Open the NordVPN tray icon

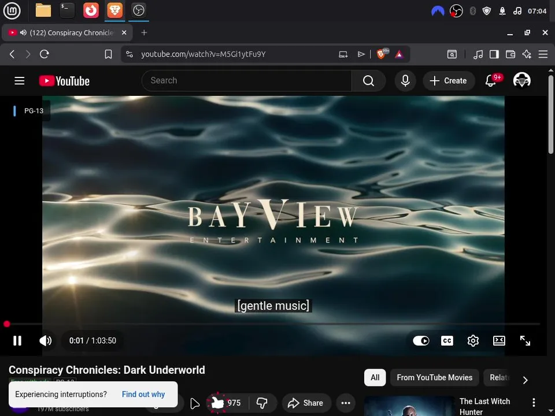[x=438, y=11]
